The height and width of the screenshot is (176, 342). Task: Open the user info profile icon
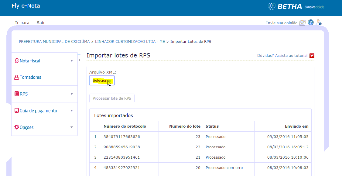[319, 22]
